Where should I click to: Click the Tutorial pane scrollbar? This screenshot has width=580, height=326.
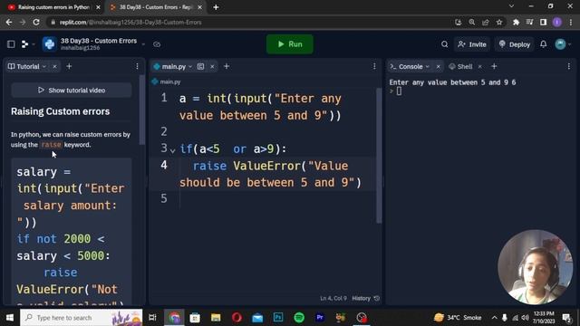[141, 110]
